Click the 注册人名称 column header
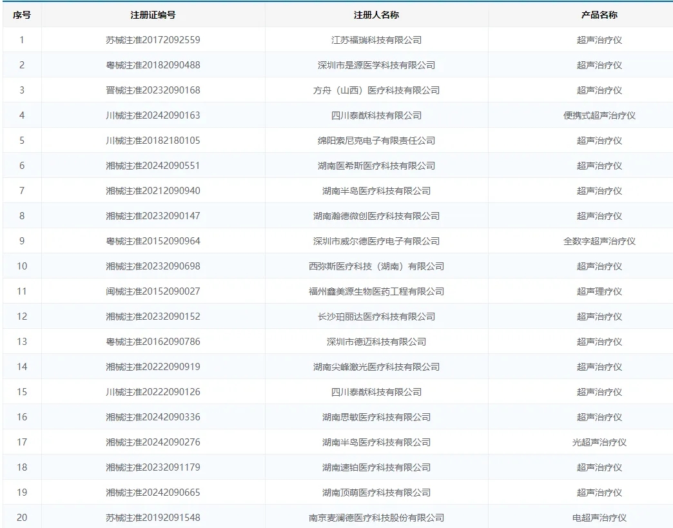Screen dimensions: 673x528 376,15
